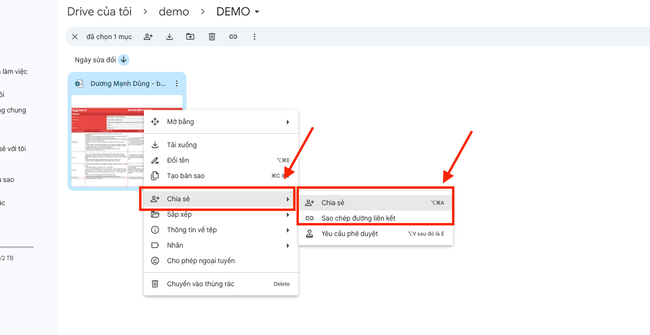Viewport: 650px width, 335px height.
Task: Open the move-to-folder toolbar icon
Action: point(190,36)
